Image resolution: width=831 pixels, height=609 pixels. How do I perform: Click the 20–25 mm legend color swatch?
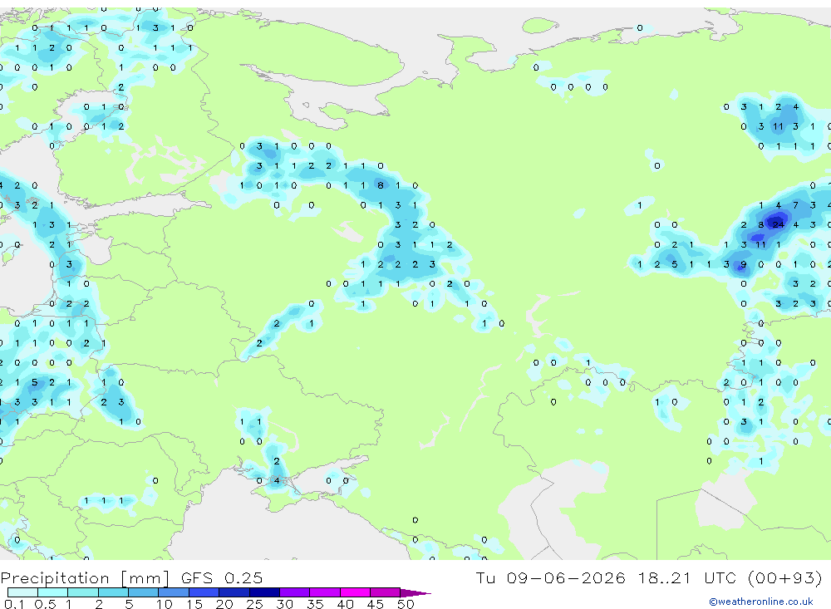pos(234,592)
